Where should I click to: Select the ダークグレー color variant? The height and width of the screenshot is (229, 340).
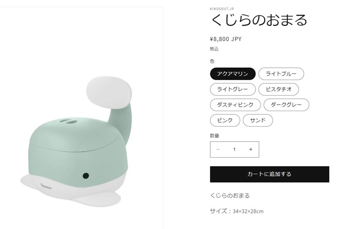point(286,105)
